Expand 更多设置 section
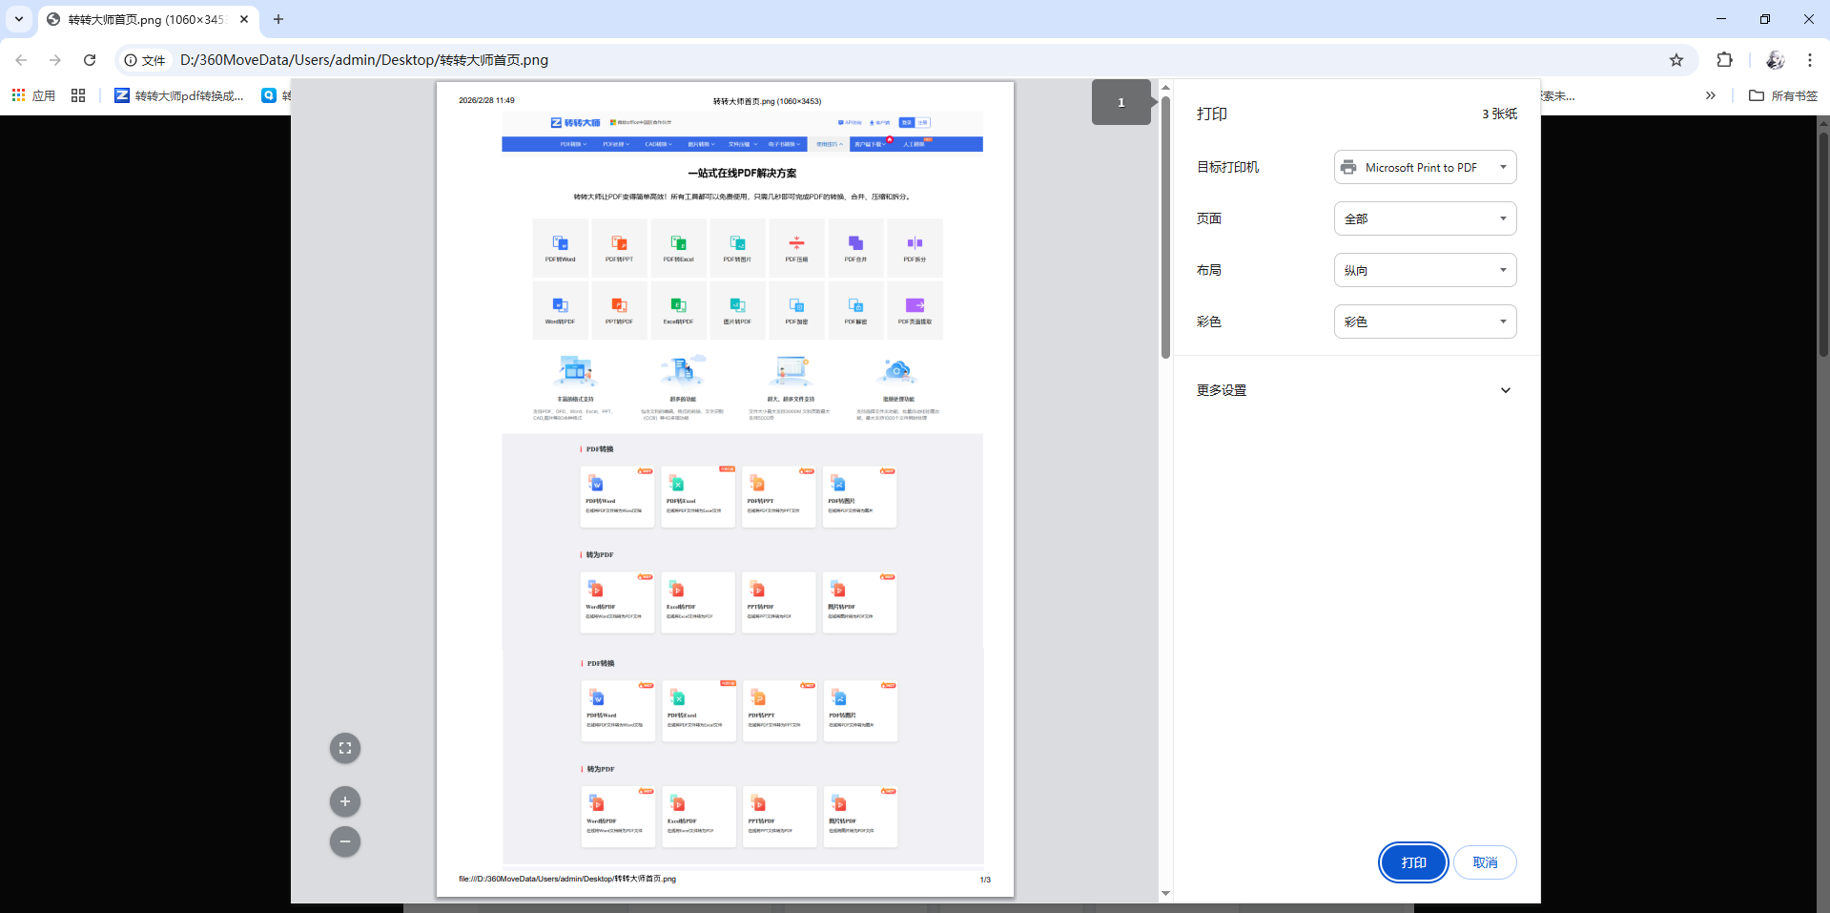 pyautogui.click(x=1355, y=390)
